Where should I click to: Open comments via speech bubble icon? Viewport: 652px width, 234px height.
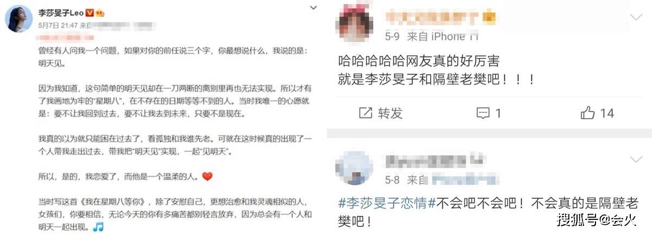pyautogui.click(x=483, y=113)
